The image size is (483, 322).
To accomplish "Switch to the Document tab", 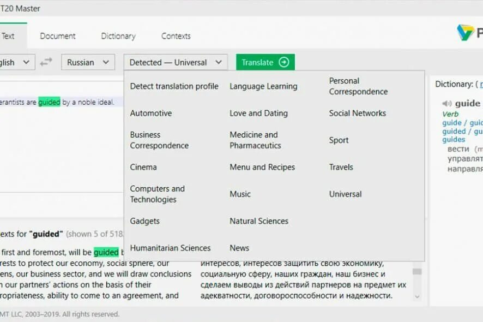I will coord(58,36).
